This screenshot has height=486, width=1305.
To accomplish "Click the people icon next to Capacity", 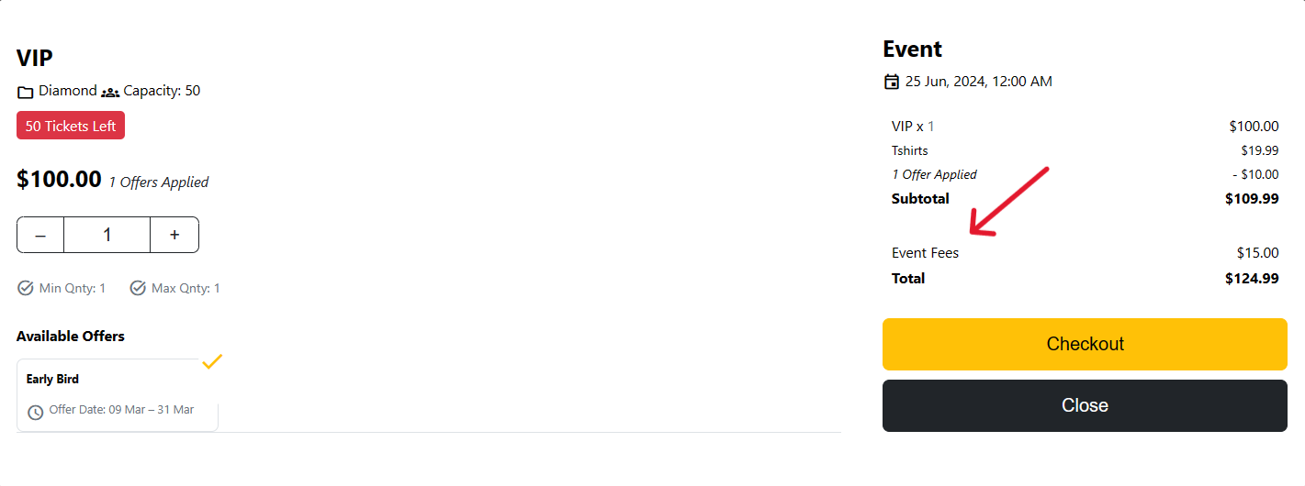I will [x=110, y=92].
